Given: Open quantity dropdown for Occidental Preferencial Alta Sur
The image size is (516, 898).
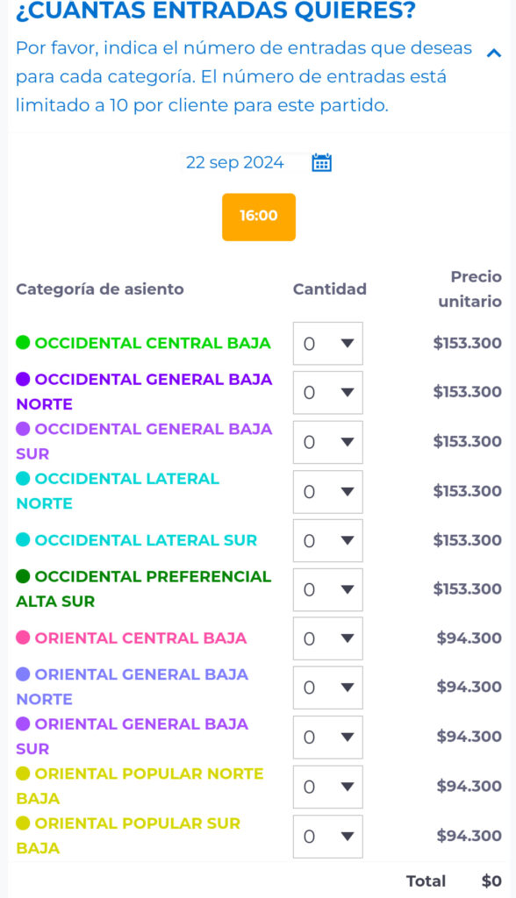Looking at the screenshot, I should pos(328,589).
